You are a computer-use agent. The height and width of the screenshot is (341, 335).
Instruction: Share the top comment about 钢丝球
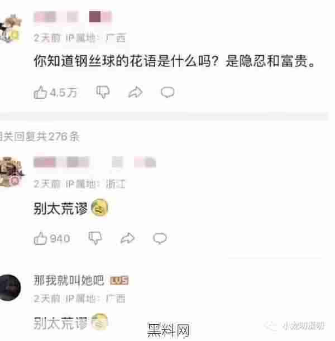point(135,93)
